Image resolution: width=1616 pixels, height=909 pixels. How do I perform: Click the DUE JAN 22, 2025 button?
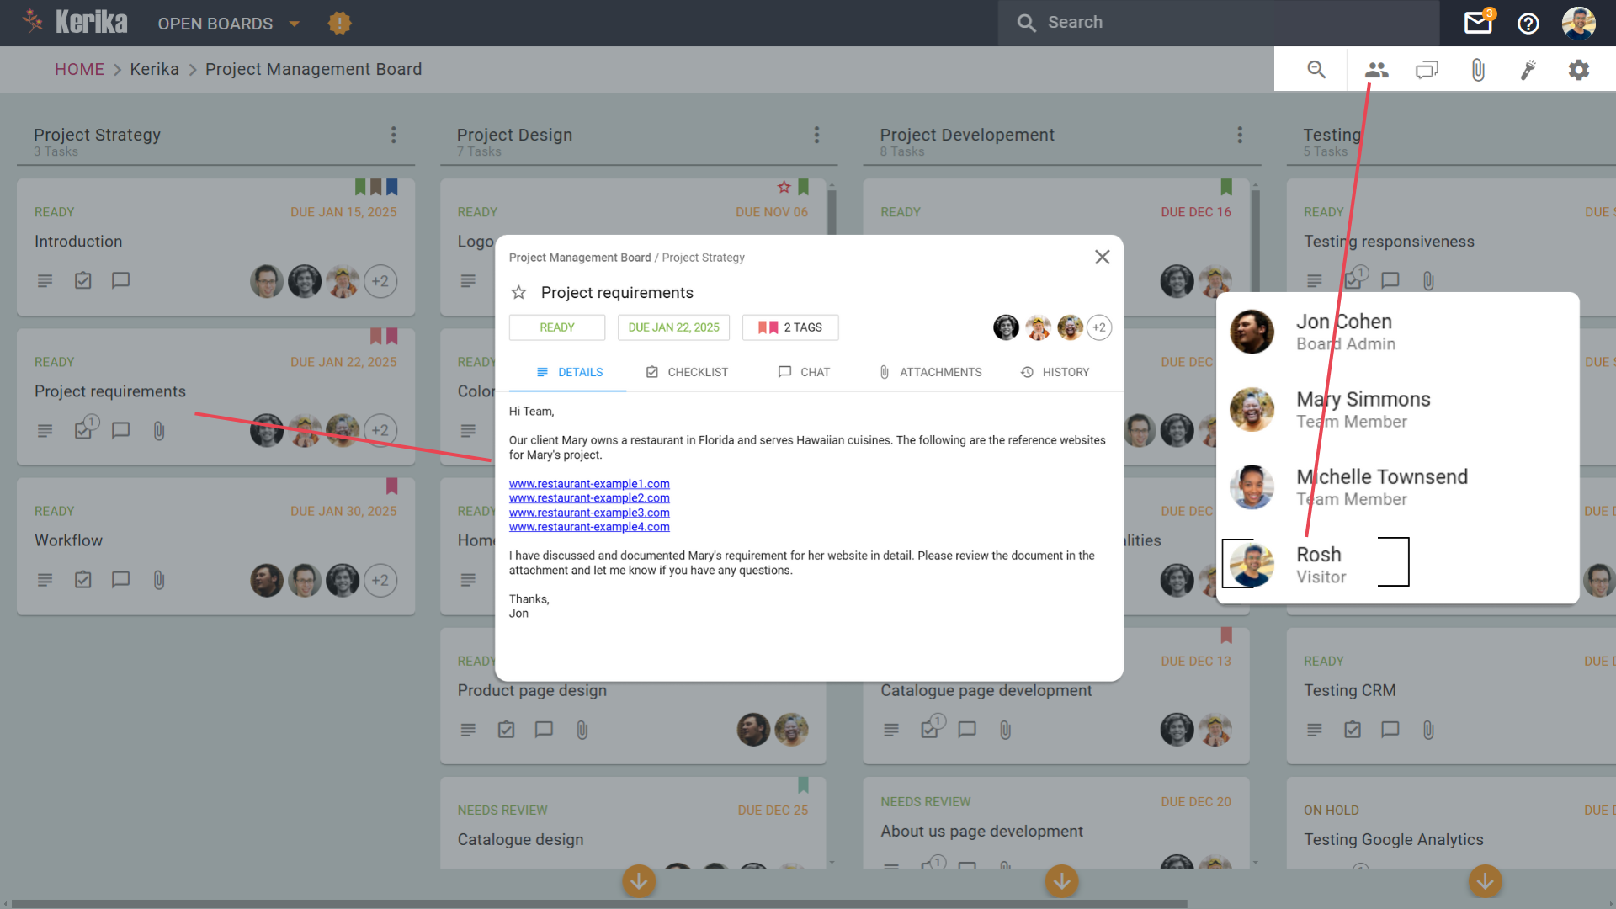[x=673, y=327]
